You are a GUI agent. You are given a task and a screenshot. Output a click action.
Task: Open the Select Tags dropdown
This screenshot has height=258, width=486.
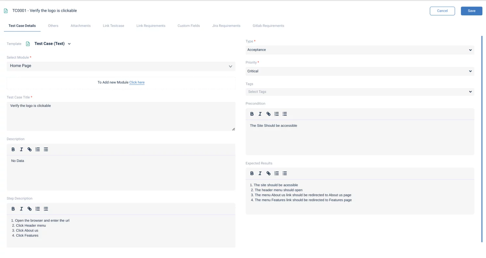pos(360,92)
